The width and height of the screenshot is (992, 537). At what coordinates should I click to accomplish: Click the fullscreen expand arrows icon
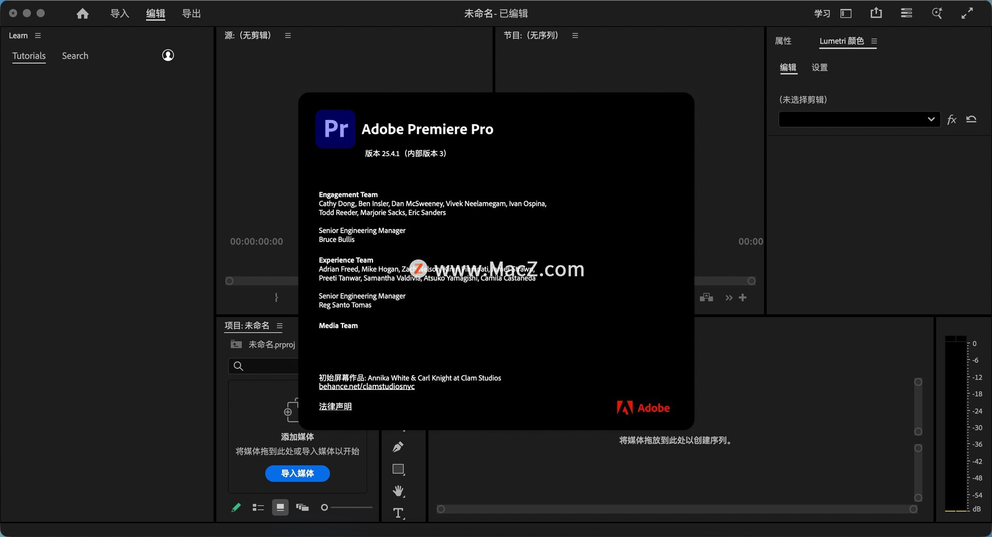(x=967, y=13)
